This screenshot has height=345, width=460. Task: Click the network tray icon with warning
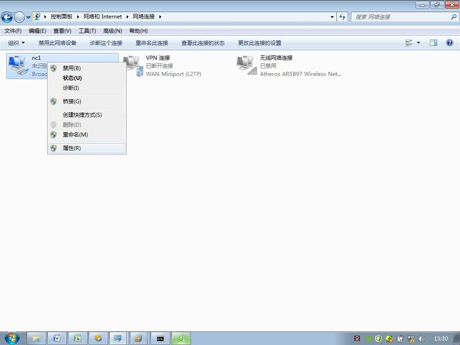[x=411, y=339]
